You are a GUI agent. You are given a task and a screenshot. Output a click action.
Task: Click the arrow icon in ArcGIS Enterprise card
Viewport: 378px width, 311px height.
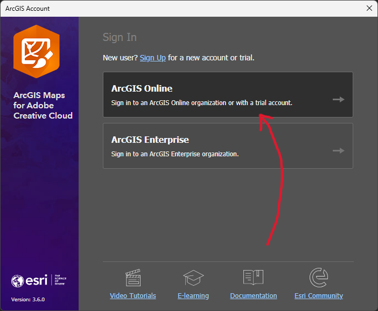point(339,150)
